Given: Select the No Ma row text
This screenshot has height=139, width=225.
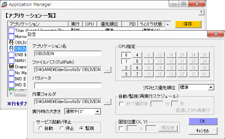Looking at the screenshot, I should [21, 73].
